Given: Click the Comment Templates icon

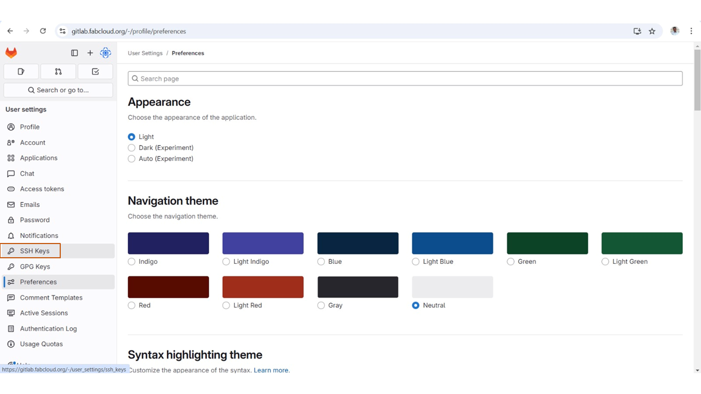Looking at the screenshot, I should [x=11, y=298].
